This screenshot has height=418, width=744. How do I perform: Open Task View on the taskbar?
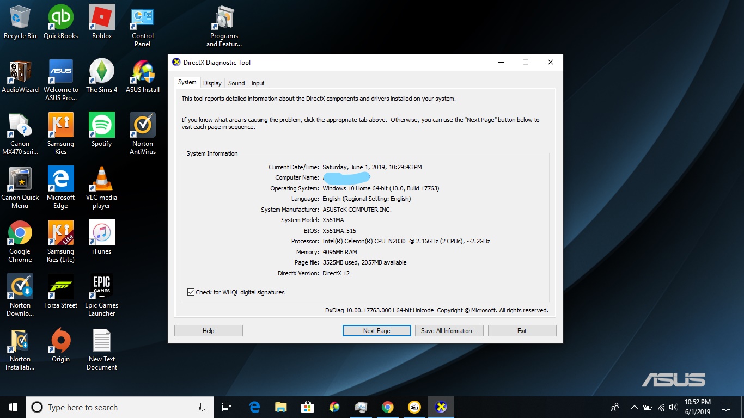227,407
